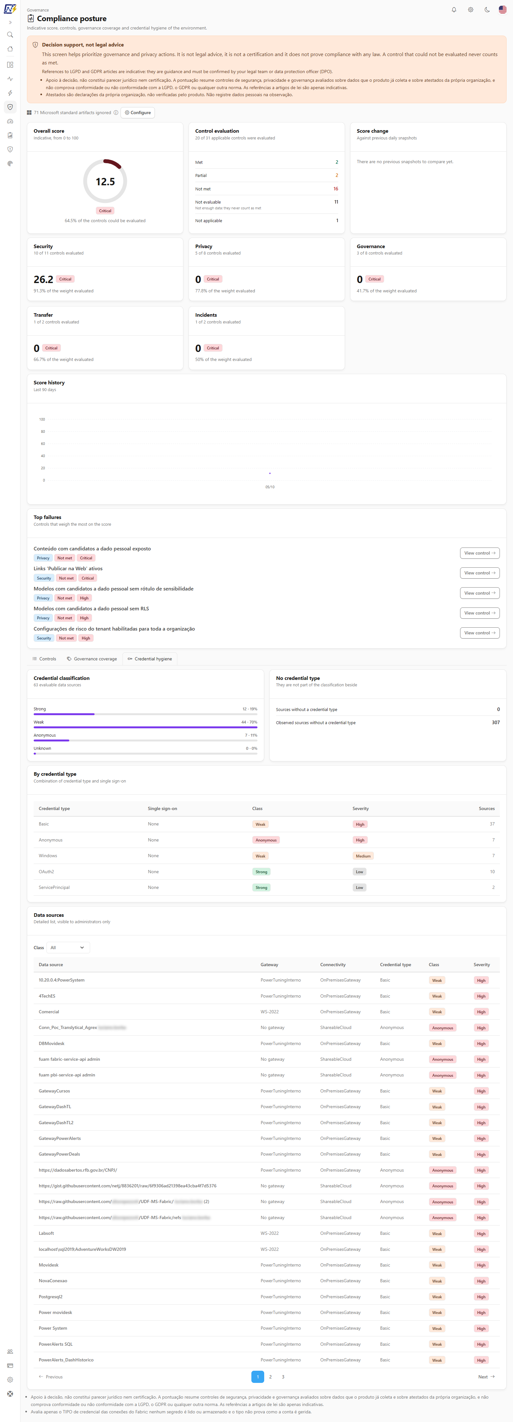Click the overall score 12.5 gauge

[x=105, y=181]
